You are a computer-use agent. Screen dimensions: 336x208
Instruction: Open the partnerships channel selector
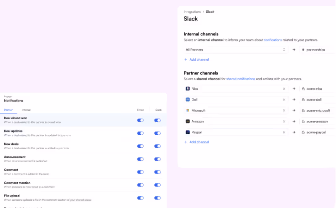(x=318, y=50)
